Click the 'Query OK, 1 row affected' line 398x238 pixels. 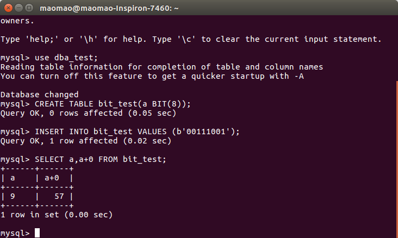coord(86,141)
